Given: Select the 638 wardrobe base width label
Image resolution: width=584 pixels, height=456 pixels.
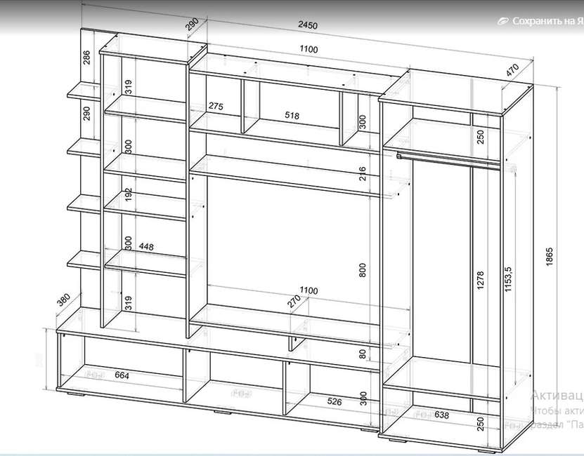Looking at the screenshot, I should point(441,415).
